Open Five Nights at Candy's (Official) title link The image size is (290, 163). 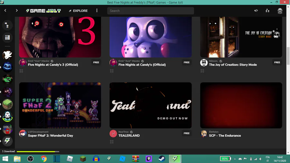(142, 65)
